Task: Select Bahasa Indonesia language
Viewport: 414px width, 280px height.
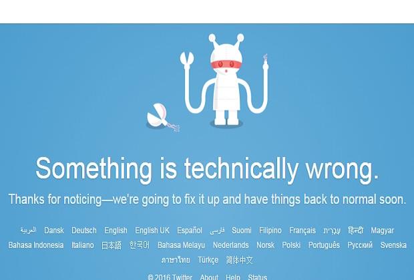Action: pyautogui.click(x=36, y=245)
